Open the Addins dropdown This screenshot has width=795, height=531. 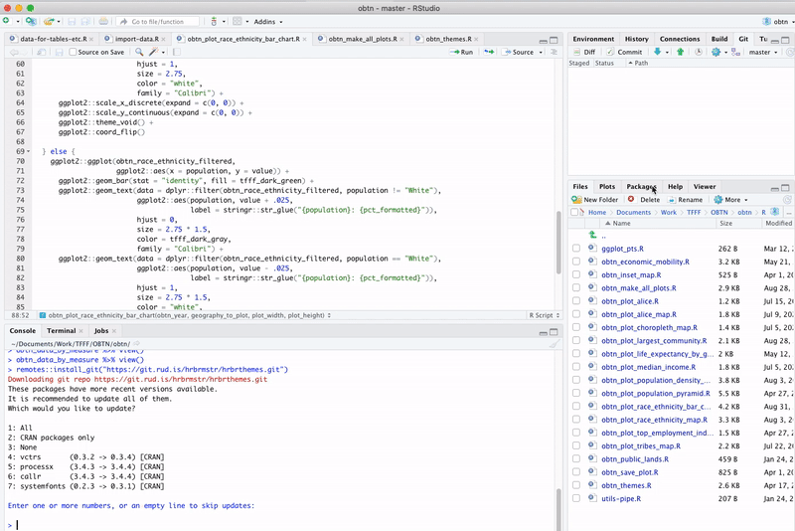pos(267,21)
